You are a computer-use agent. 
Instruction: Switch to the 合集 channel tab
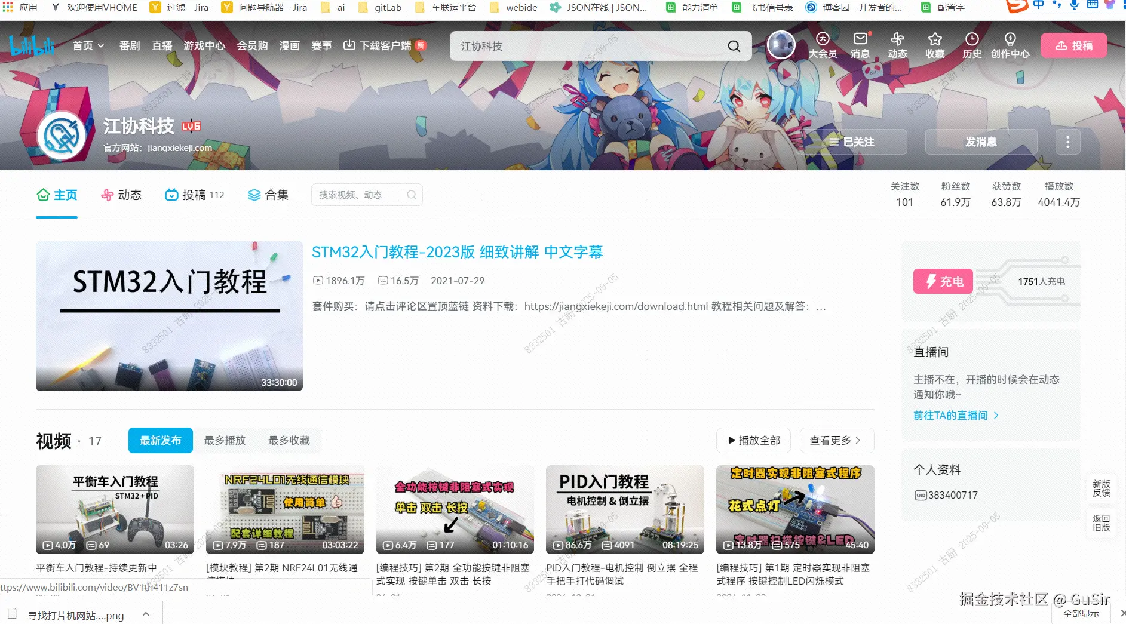tap(268, 195)
